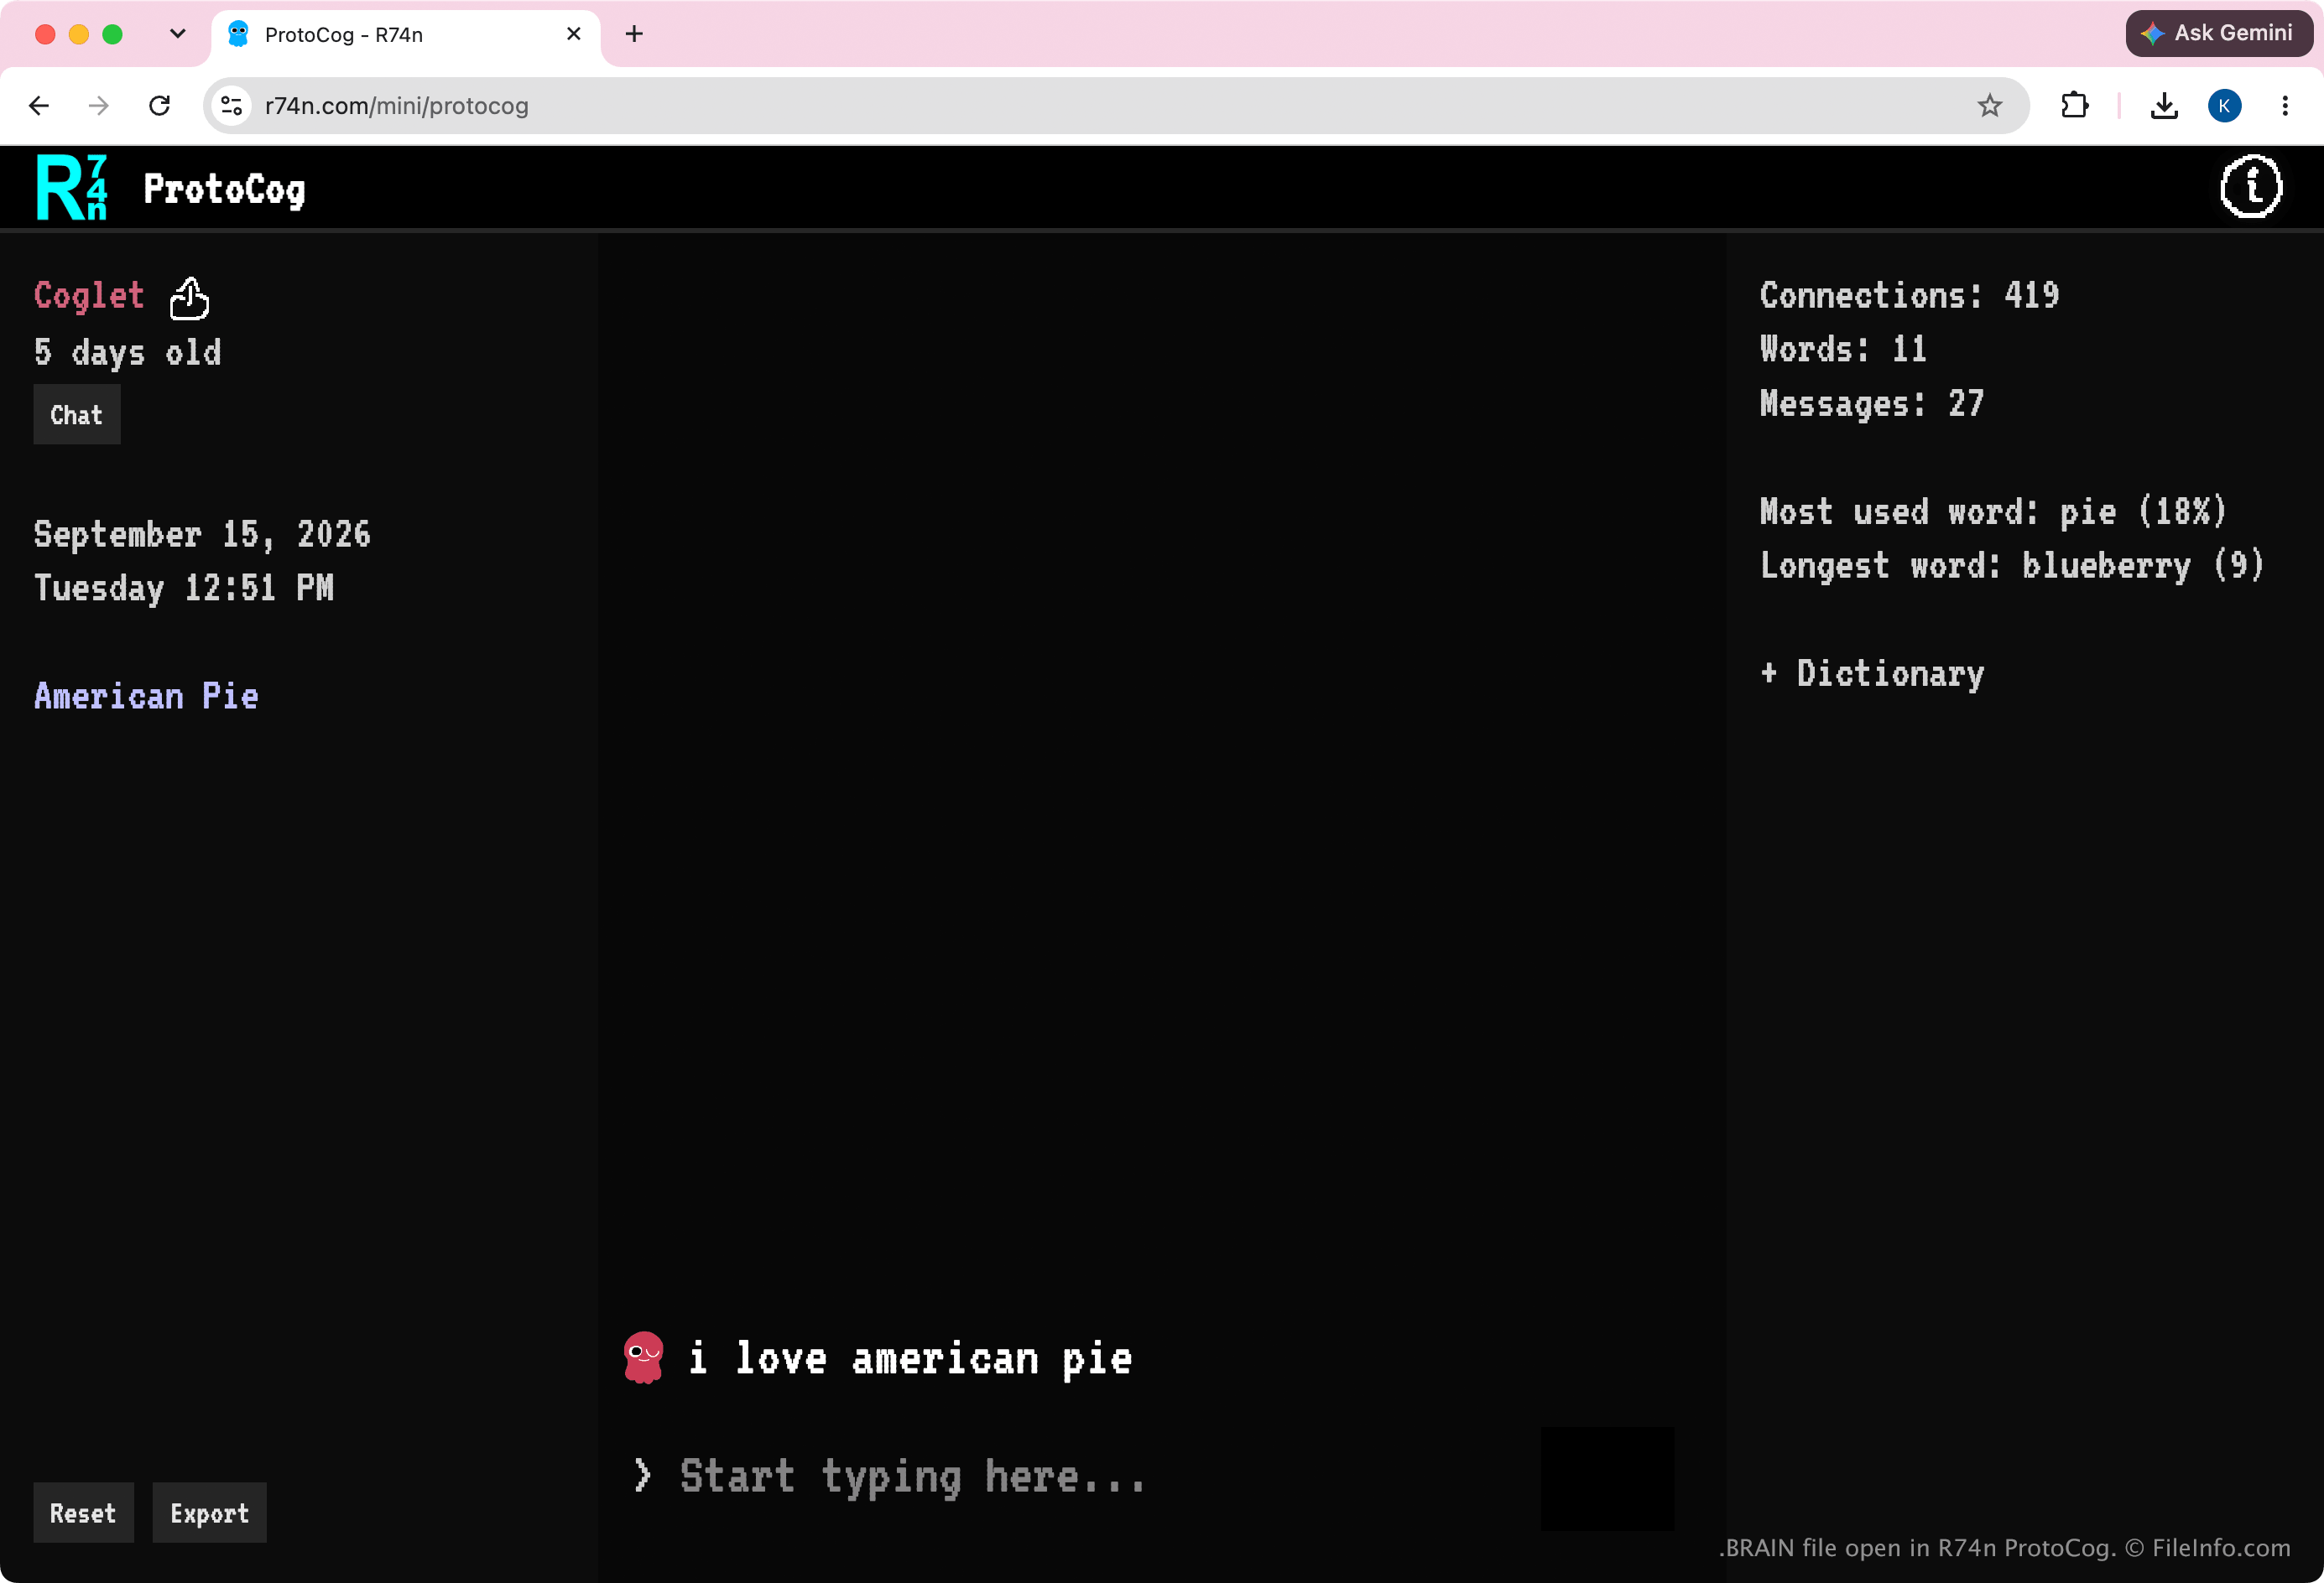Focus the Start typing here input
Screen dimensions: 2324x1583
[1085, 1477]
